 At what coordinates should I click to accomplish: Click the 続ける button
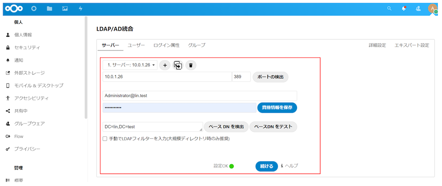click(267, 166)
